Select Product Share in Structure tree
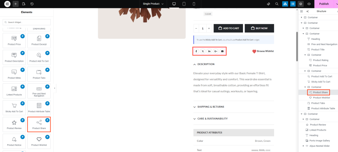The image size is (338, 152). (320, 92)
